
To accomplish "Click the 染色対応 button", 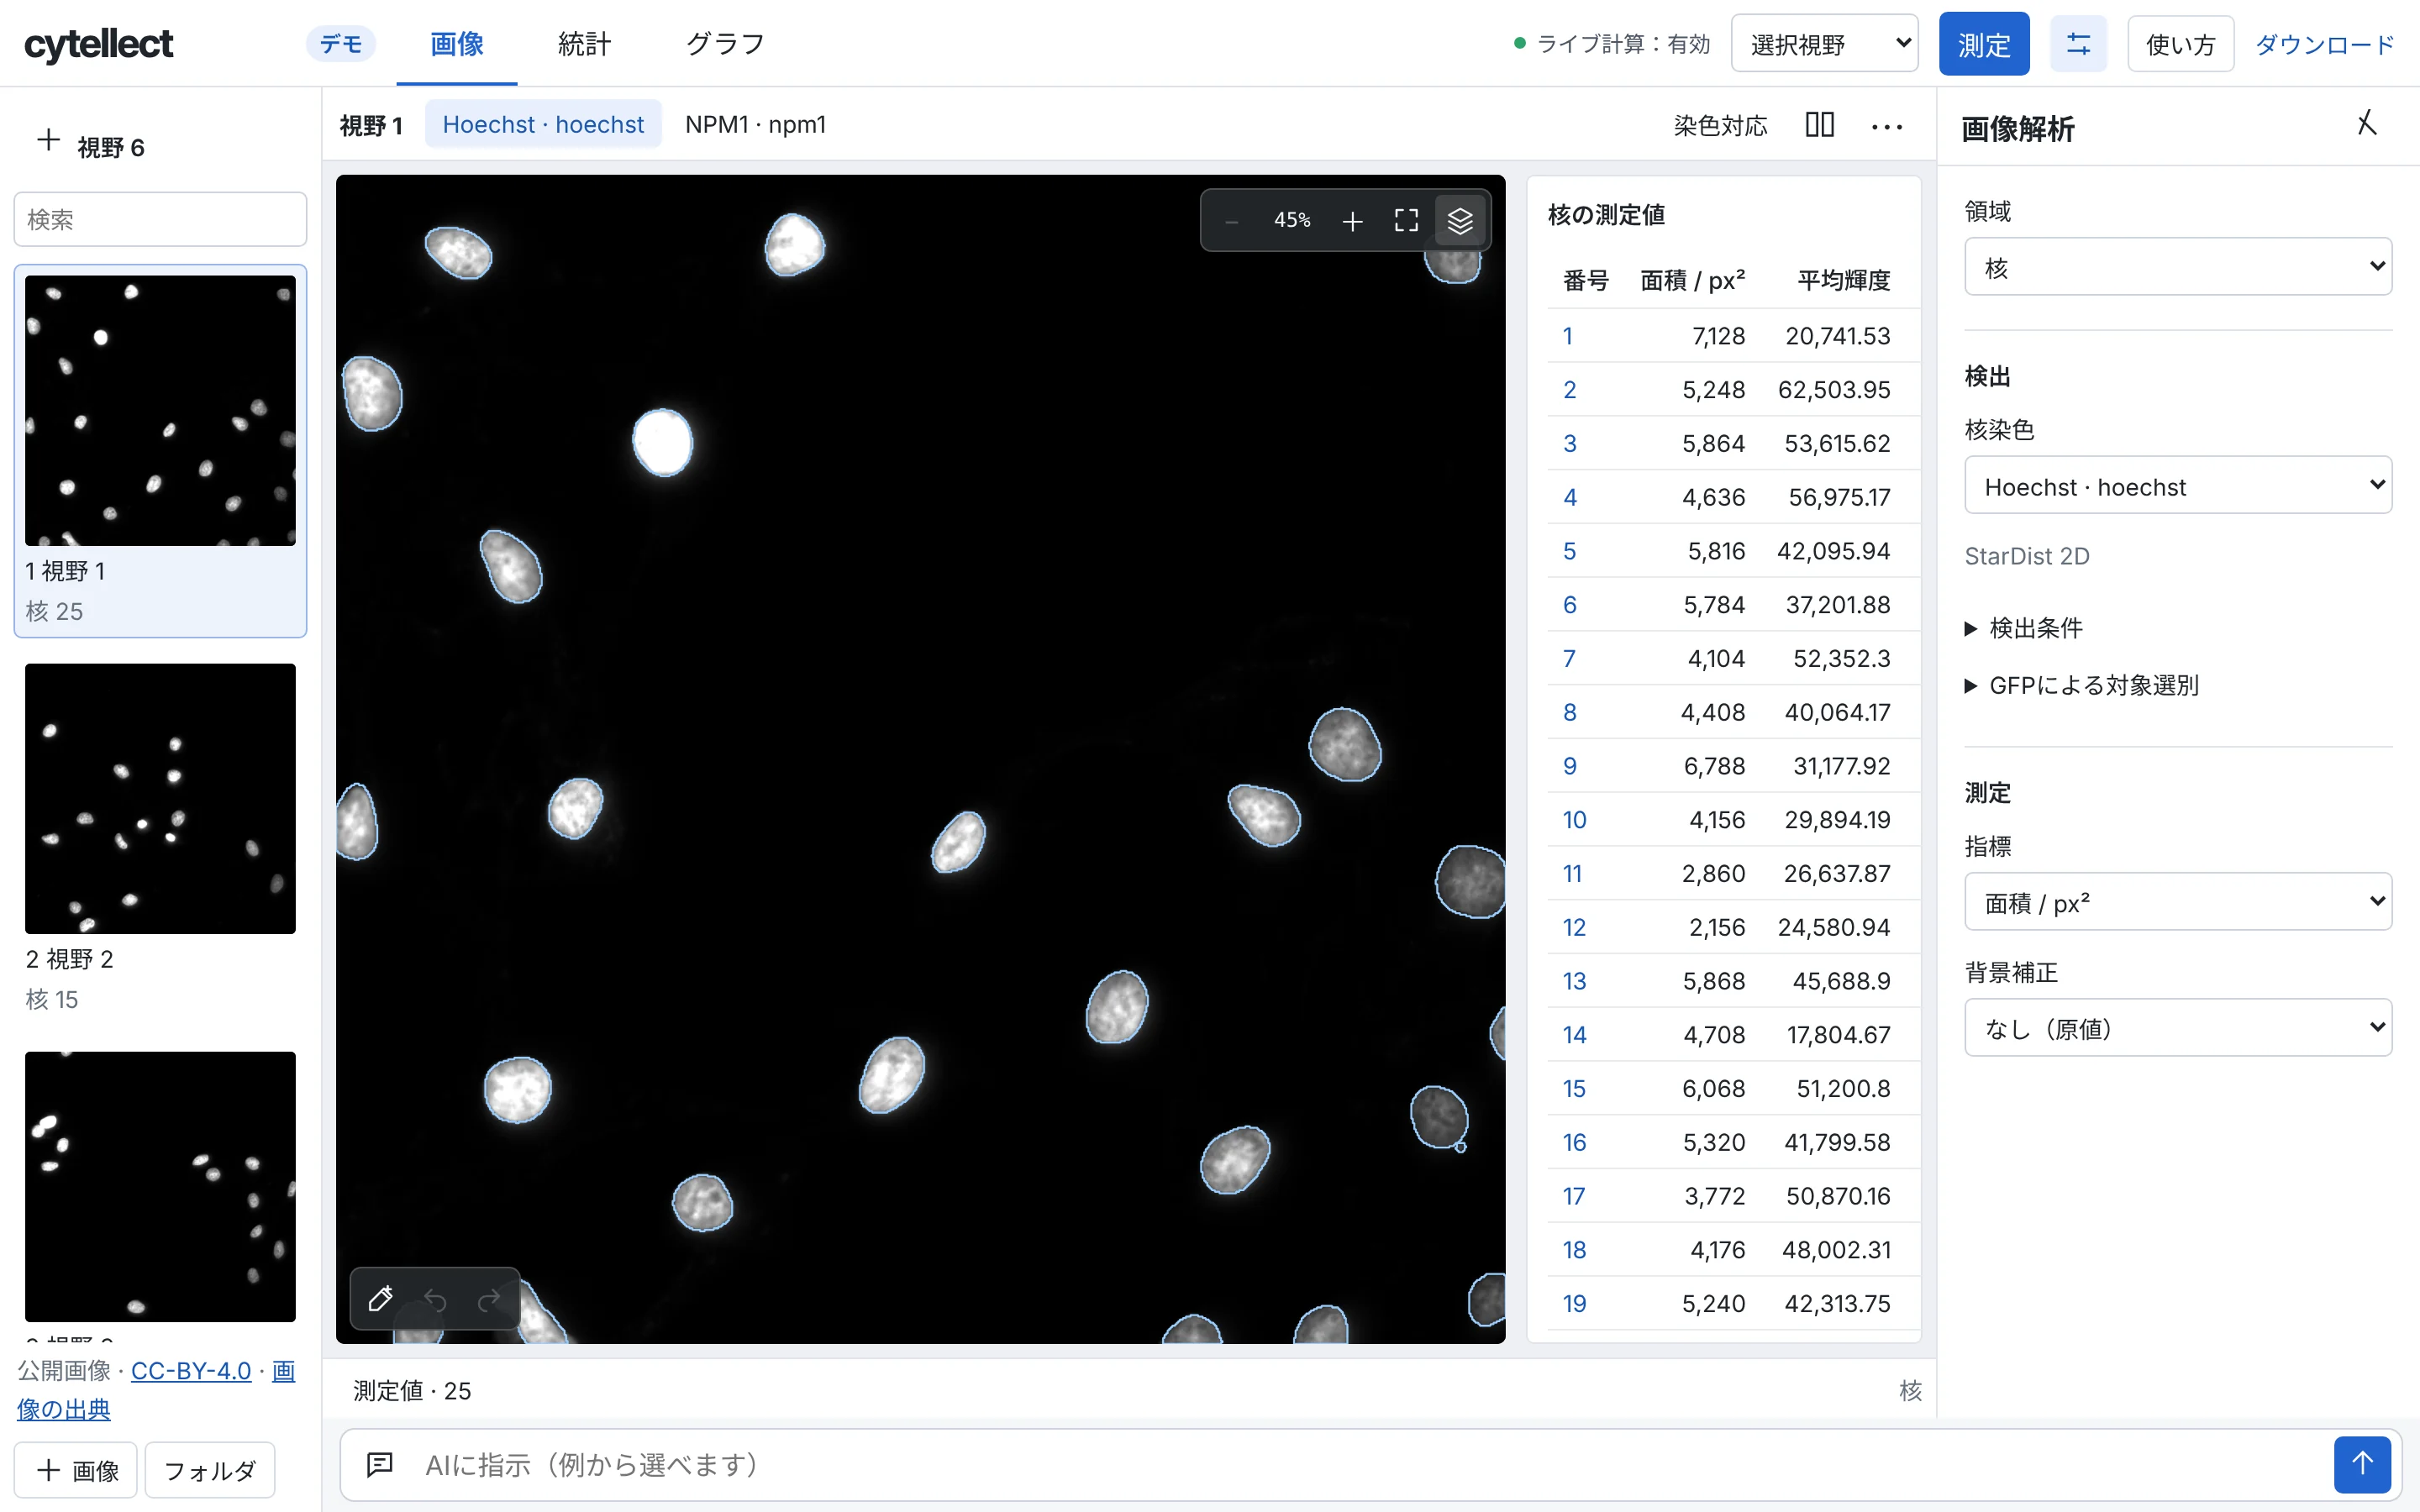I will point(1720,125).
